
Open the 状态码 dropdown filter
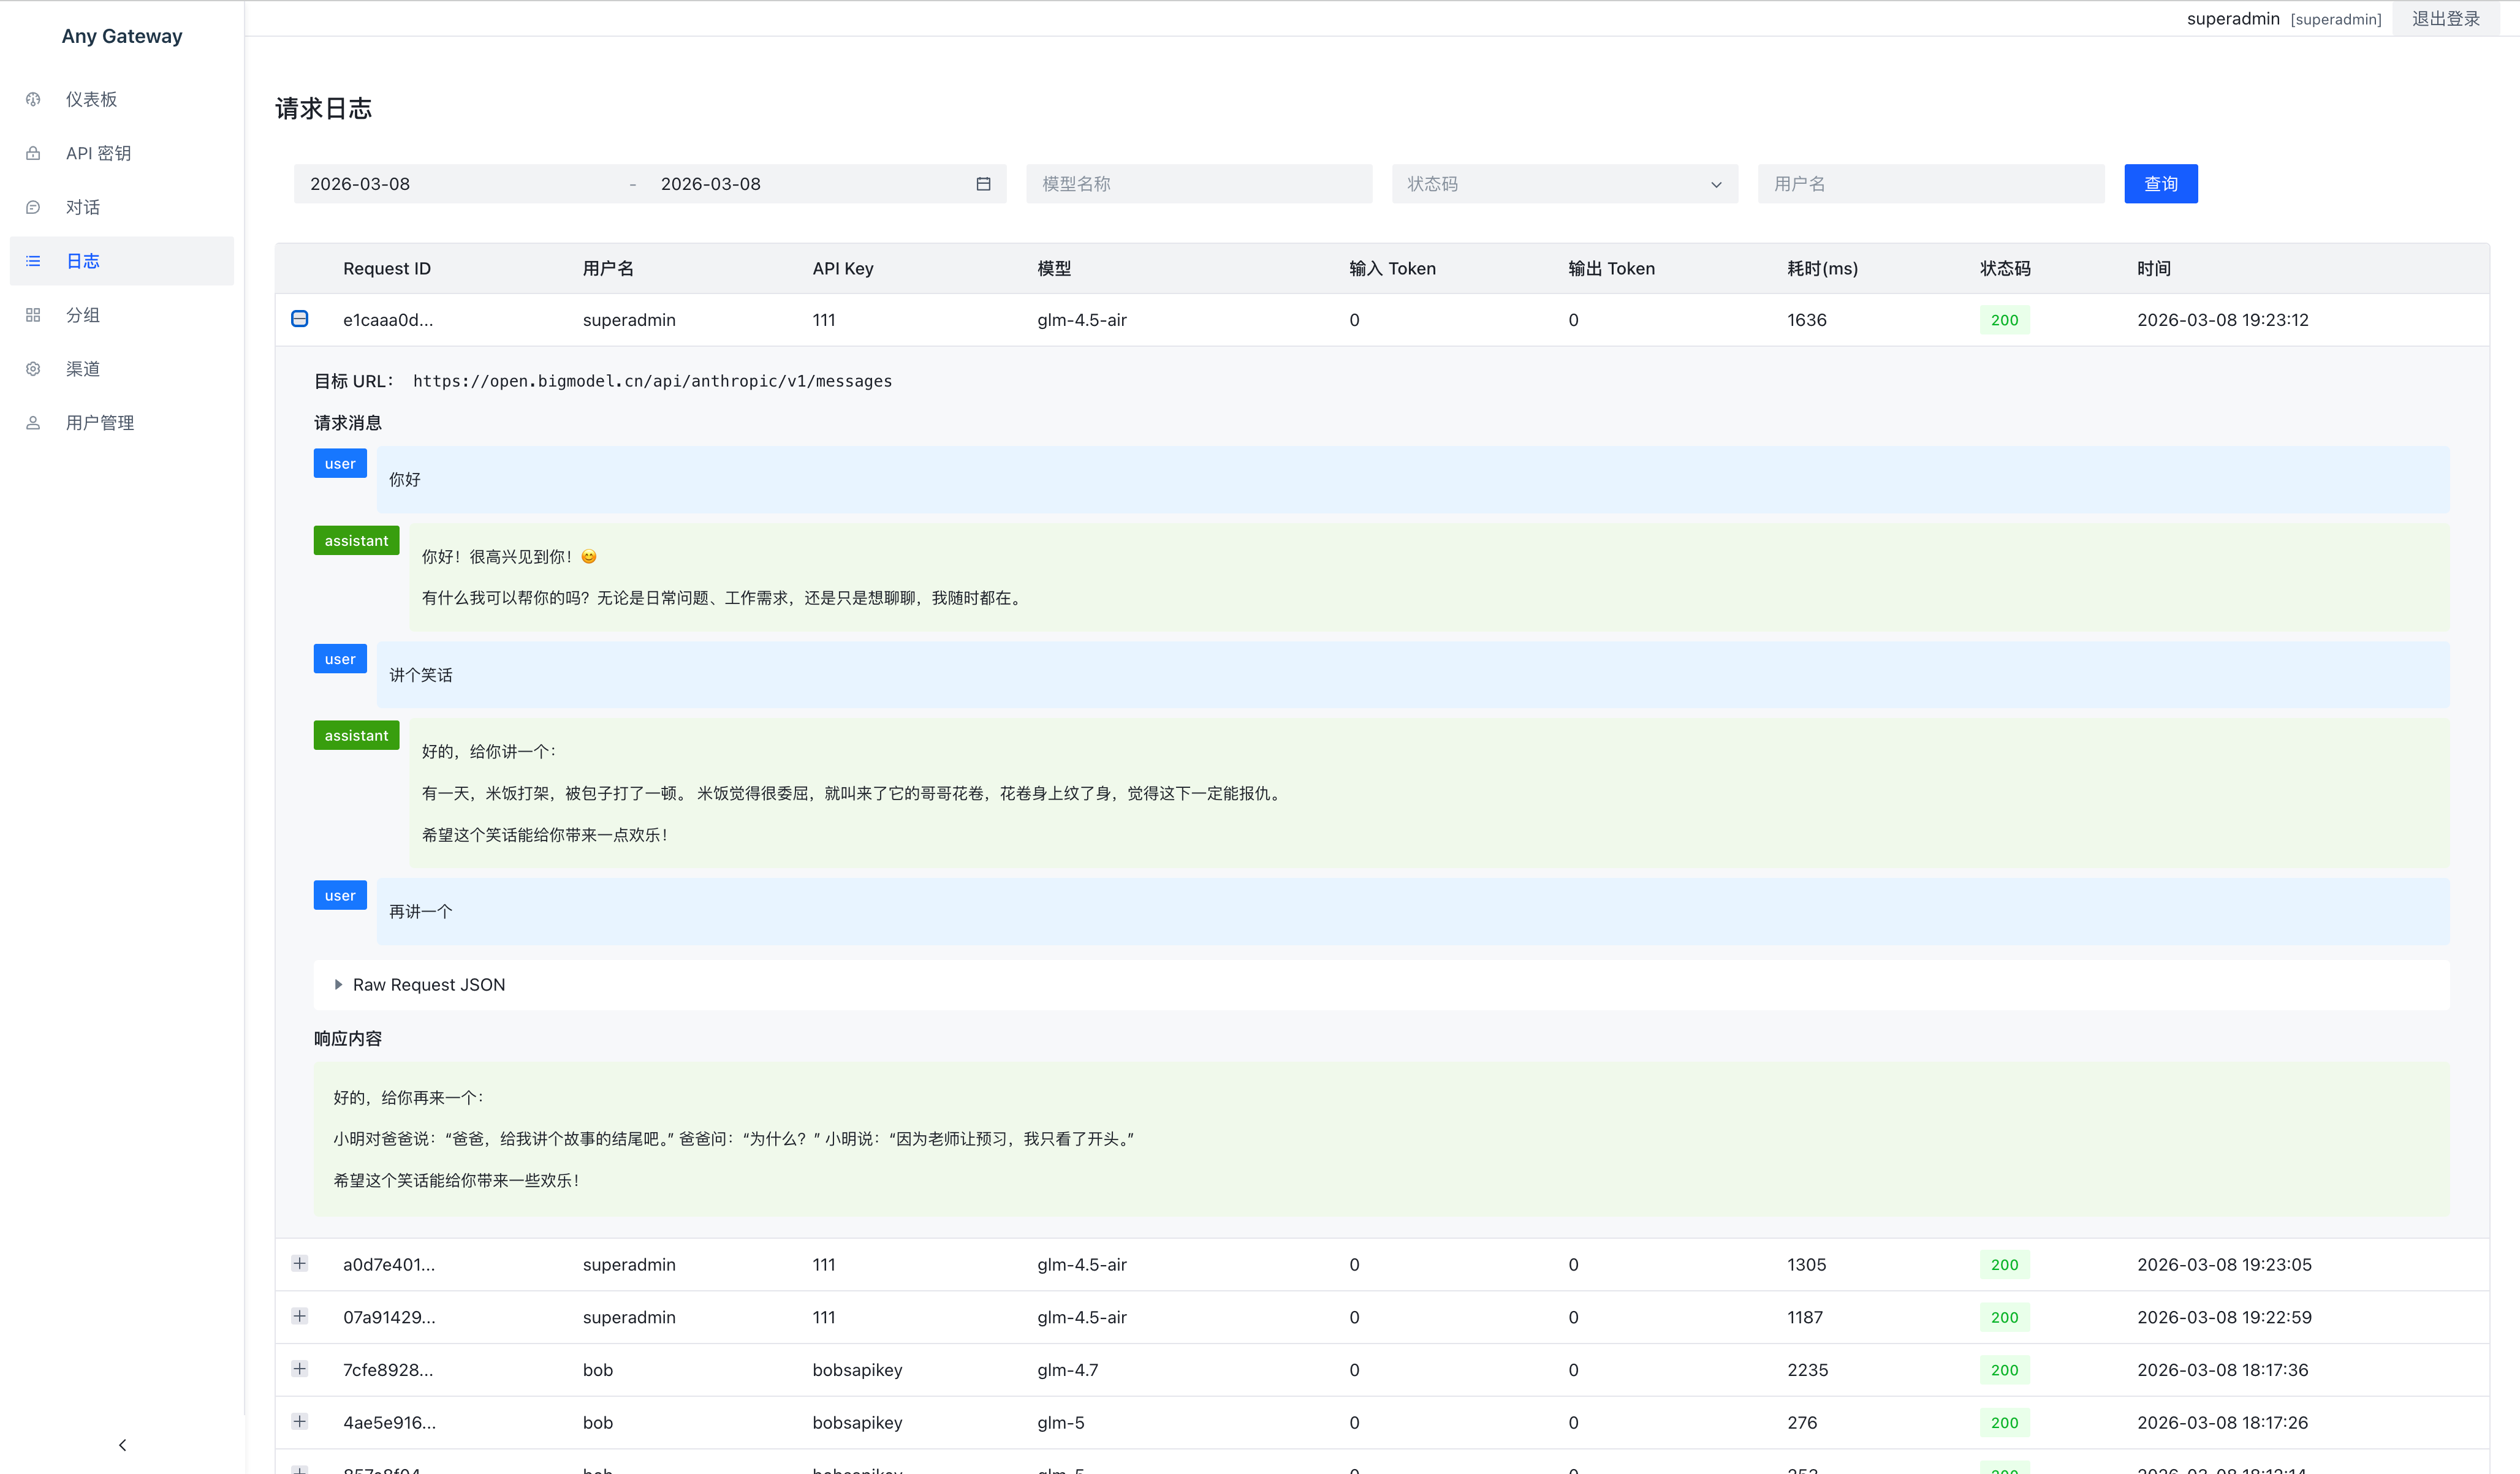tap(1565, 184)
